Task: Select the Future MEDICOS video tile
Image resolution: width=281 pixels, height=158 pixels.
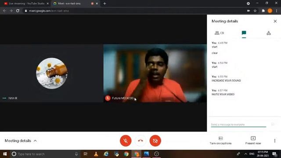Action: pos(155,73)
